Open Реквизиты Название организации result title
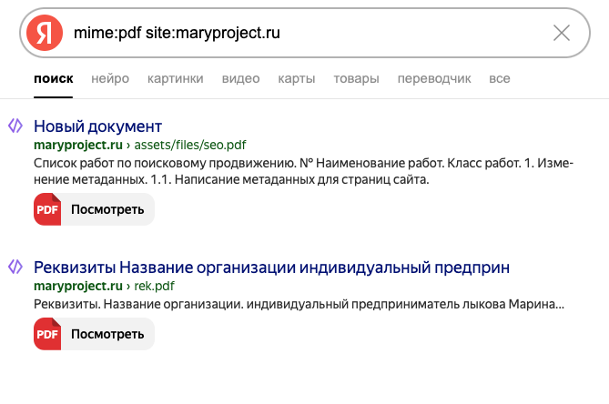Screen dimensions: 609x404 (x=271, y=268)
